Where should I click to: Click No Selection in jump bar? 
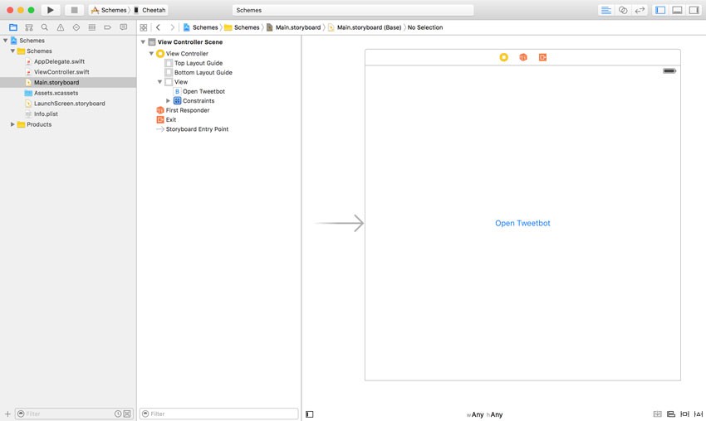(425, 27)
